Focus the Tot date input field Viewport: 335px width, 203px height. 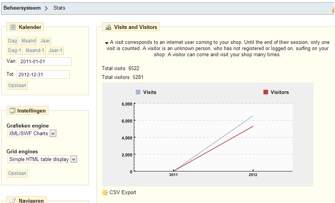coord(43,74)
